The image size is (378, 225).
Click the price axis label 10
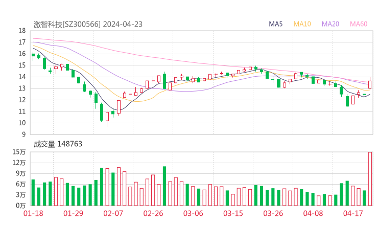pyautogui.click(x=22, y=123)
